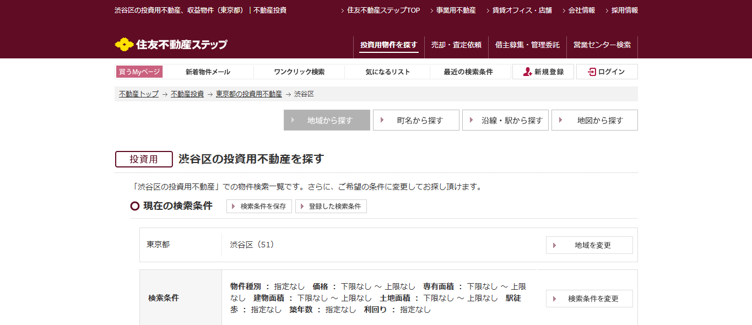752x325 pixels.
Task: Open 買うMyページ from the sub menu
Action: (139, 71)
